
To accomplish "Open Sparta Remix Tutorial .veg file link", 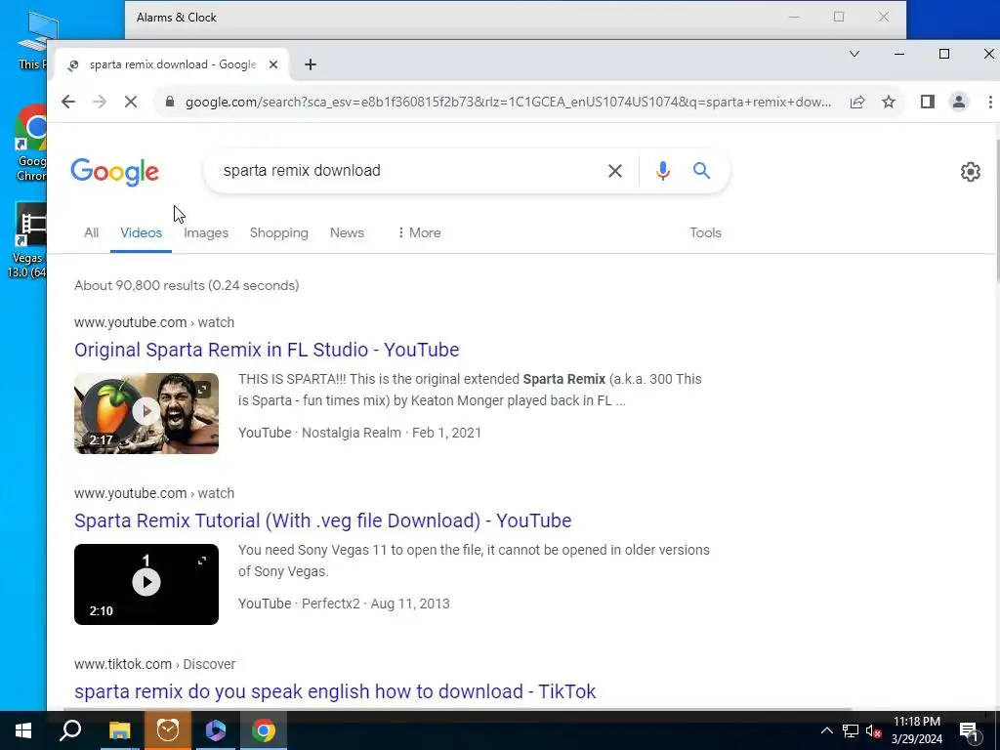I will (x=322, y=521).
